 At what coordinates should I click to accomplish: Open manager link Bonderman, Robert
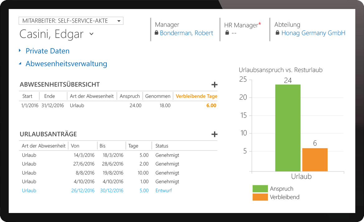pos(186,33)
